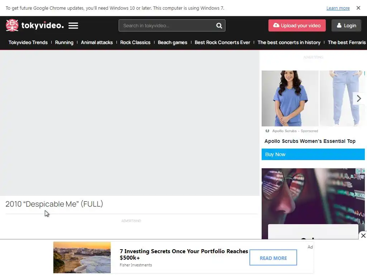Click the Ad label on bottom banner
This screenshot has width=367, height=275.
310,247
